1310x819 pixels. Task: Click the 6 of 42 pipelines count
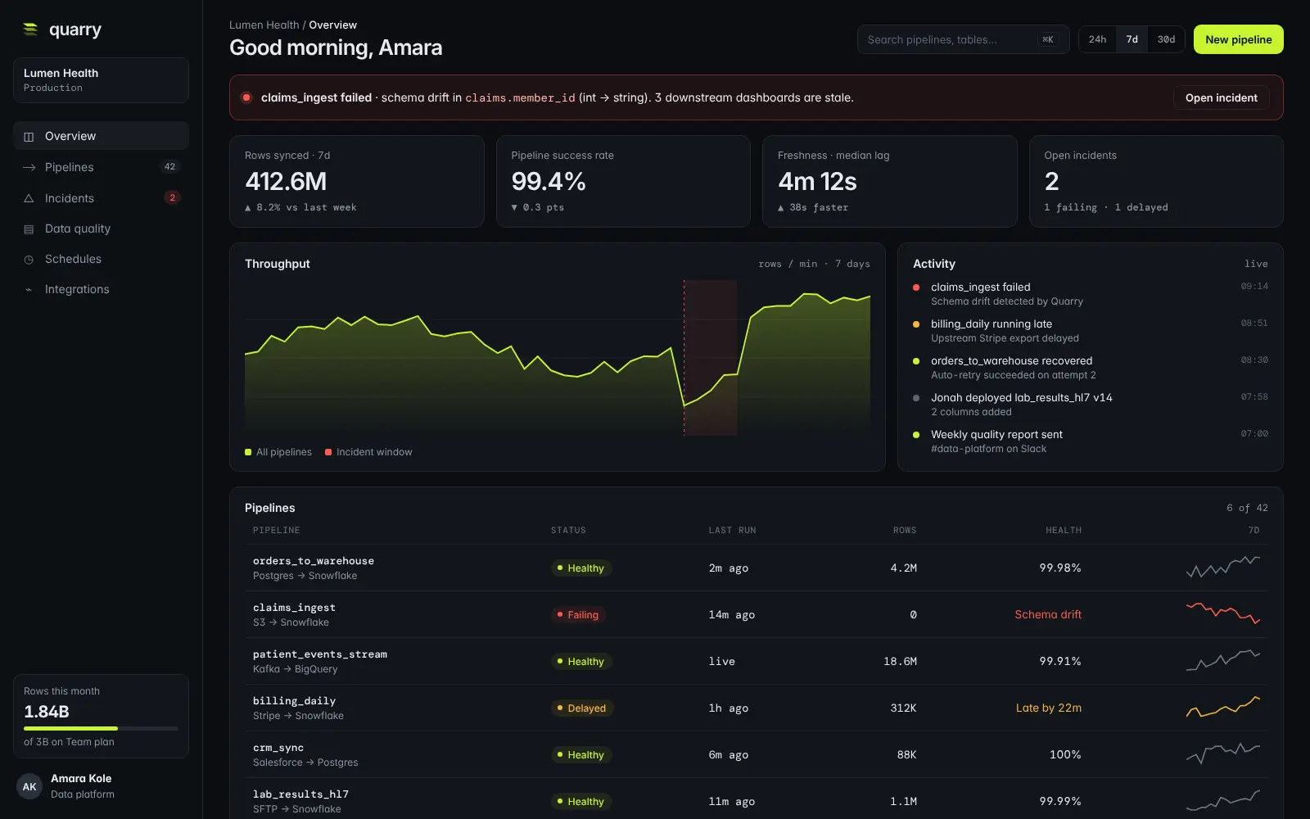(1247, 508)
